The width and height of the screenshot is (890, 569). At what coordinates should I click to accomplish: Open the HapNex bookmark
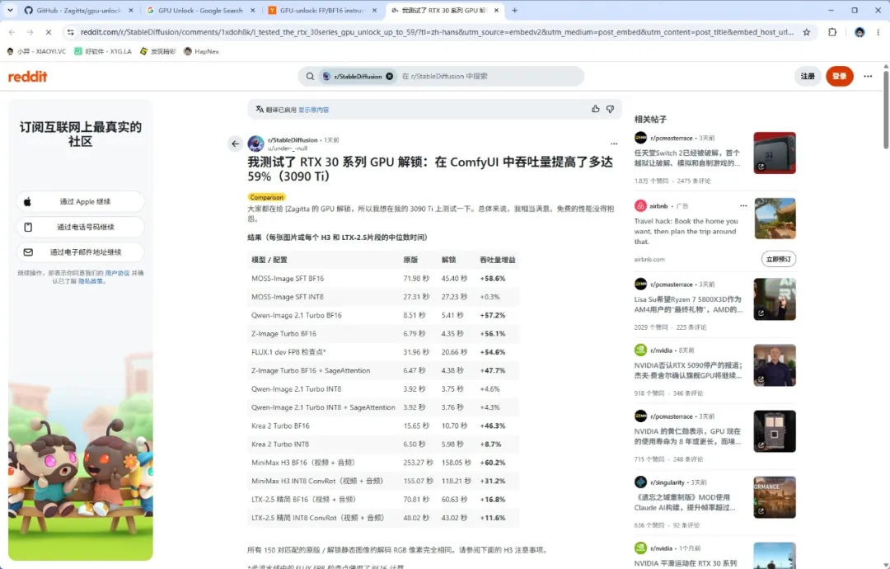coord(202,51)
